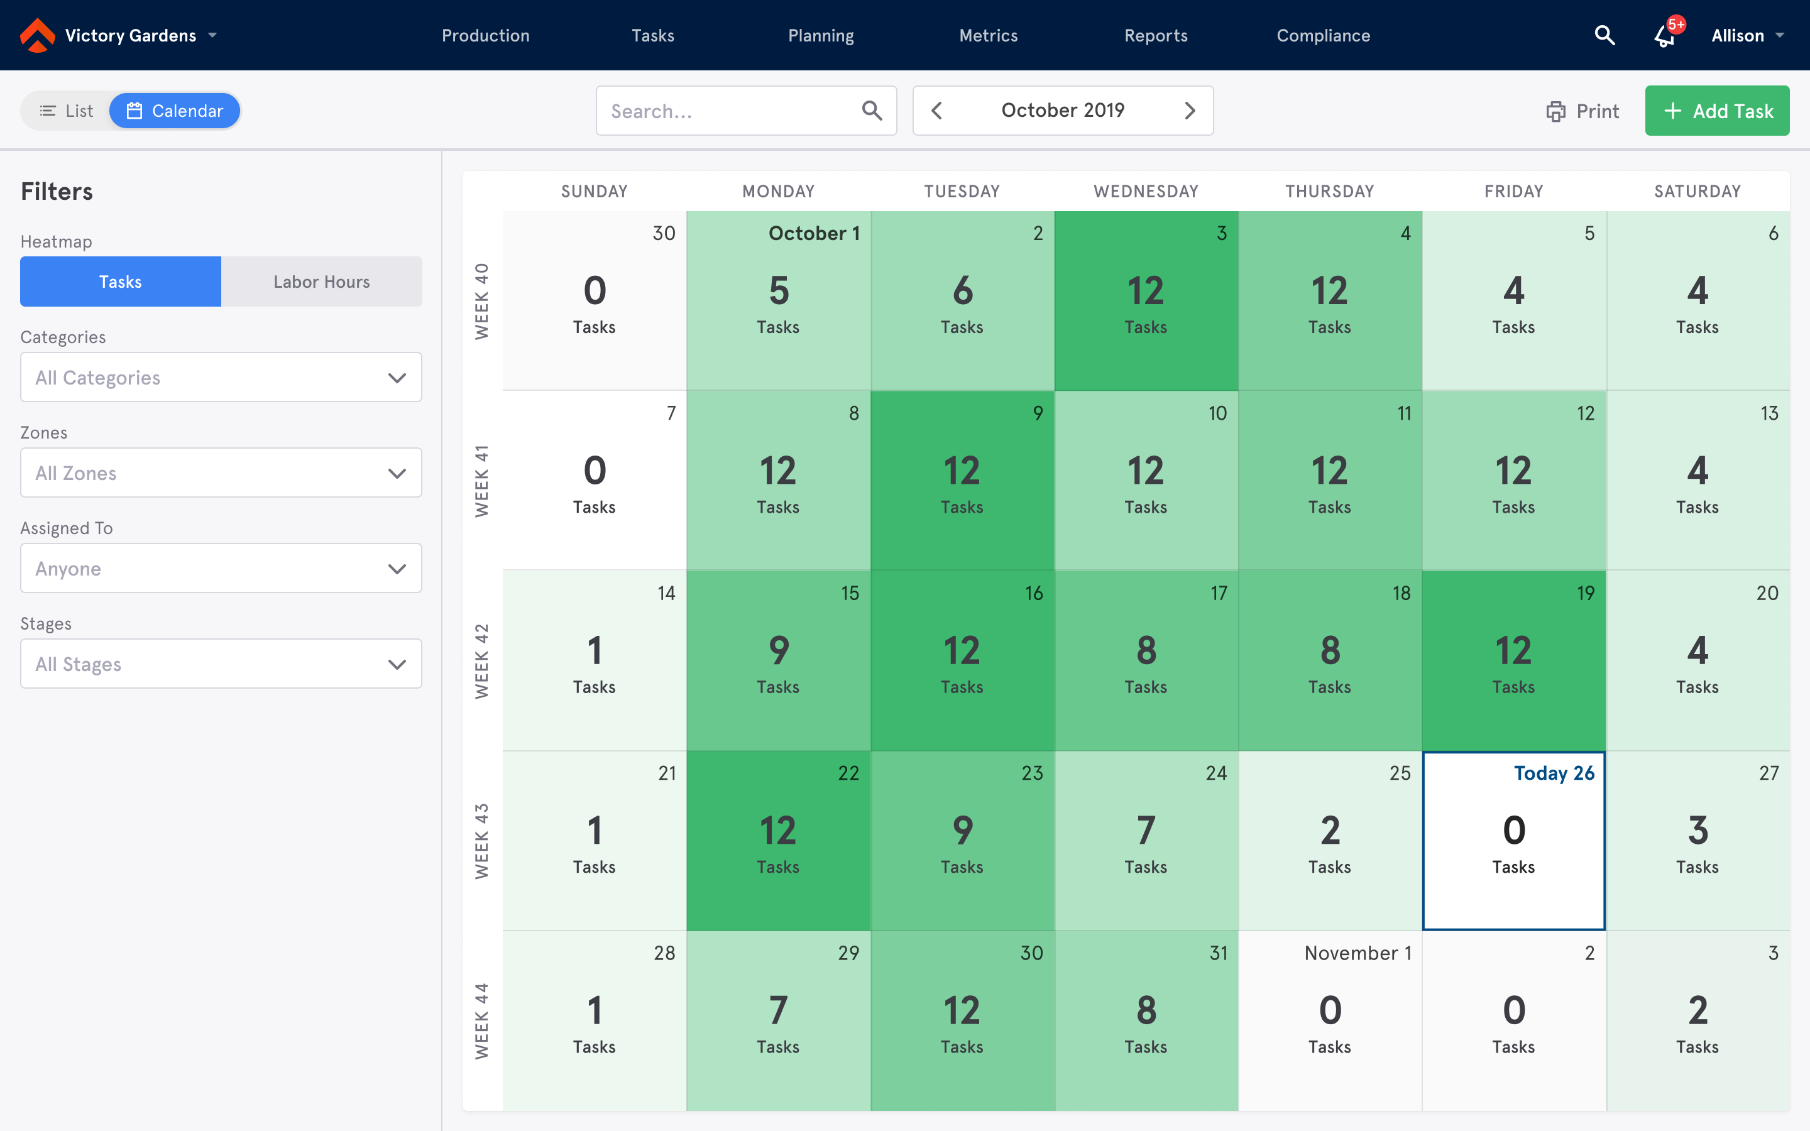The image size is (1810, 1131).
Task: Go to previous month with left arrow
Action: 937,111
